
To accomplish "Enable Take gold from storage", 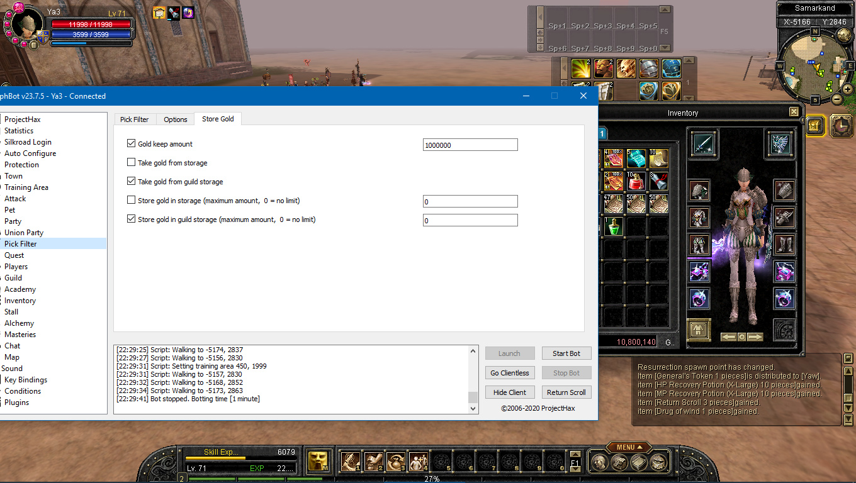I will (x=132, y=163).
